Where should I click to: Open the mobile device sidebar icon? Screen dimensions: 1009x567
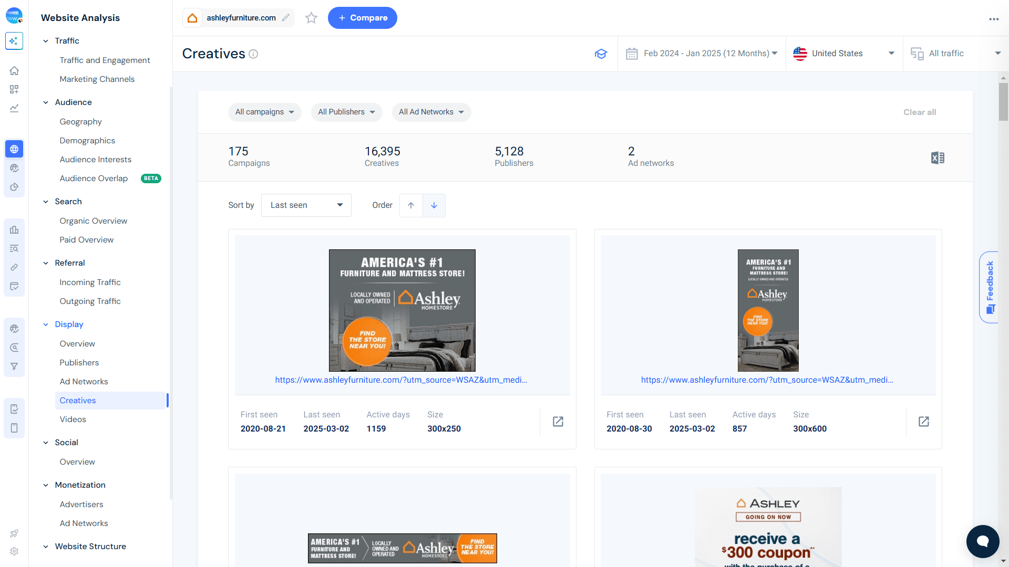tap(14, 428)
